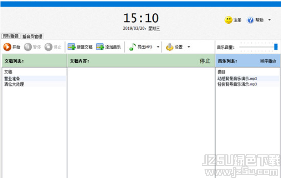Screen dimensions: 281x178
Task: Click the 导出MP3 label
Action: tap(145, 47)
